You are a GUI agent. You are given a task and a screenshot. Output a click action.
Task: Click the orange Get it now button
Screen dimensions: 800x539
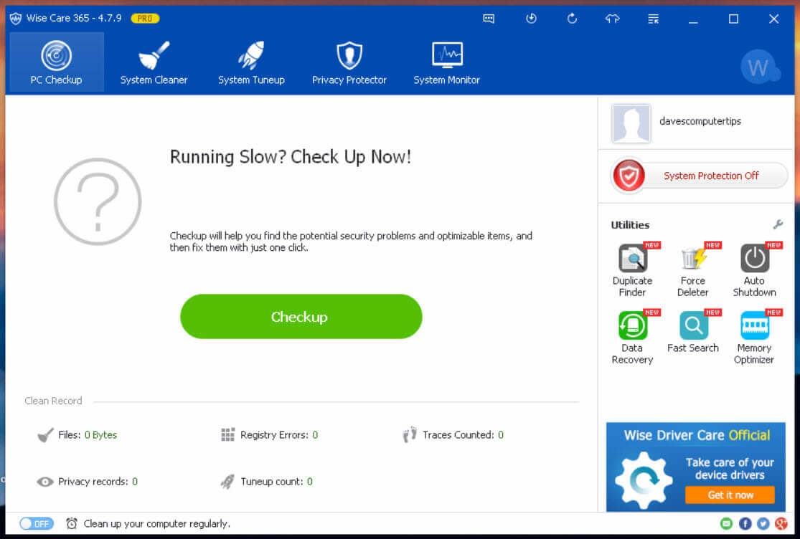tap(730, 495)
